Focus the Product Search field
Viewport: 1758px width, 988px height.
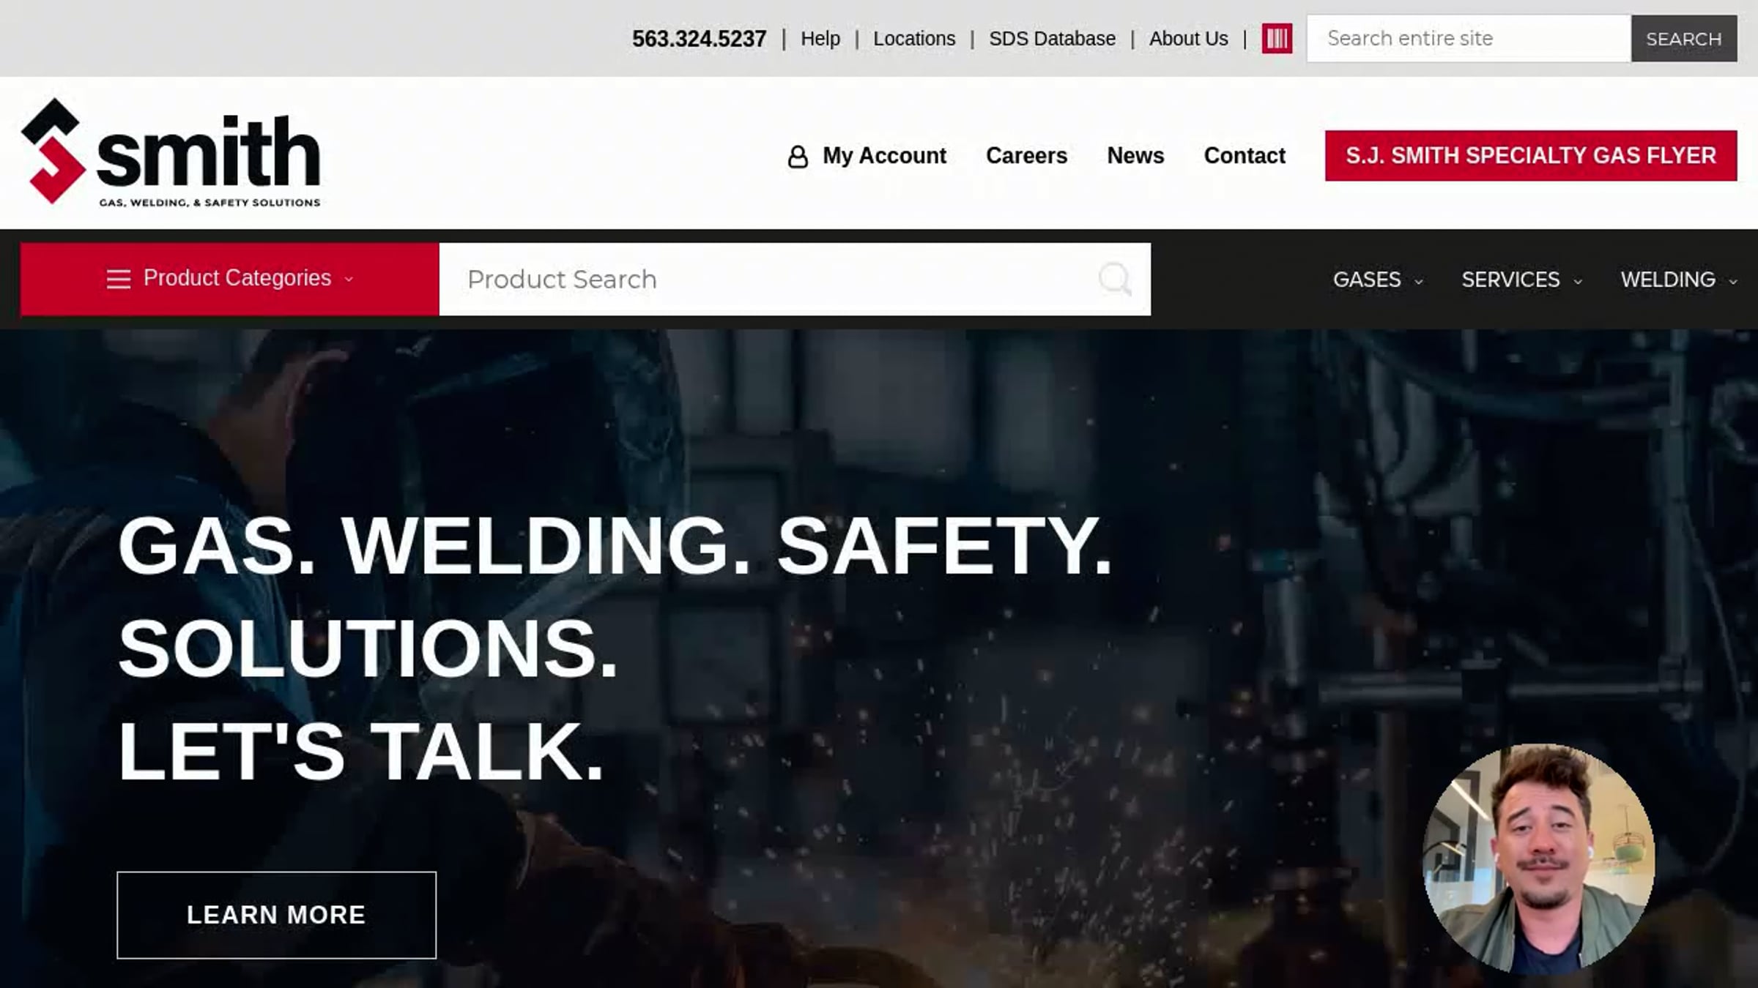click(795, 279)
